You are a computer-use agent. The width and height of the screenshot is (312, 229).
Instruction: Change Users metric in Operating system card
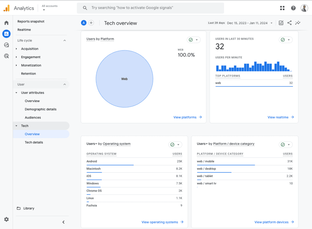click(x=92, y=144)
